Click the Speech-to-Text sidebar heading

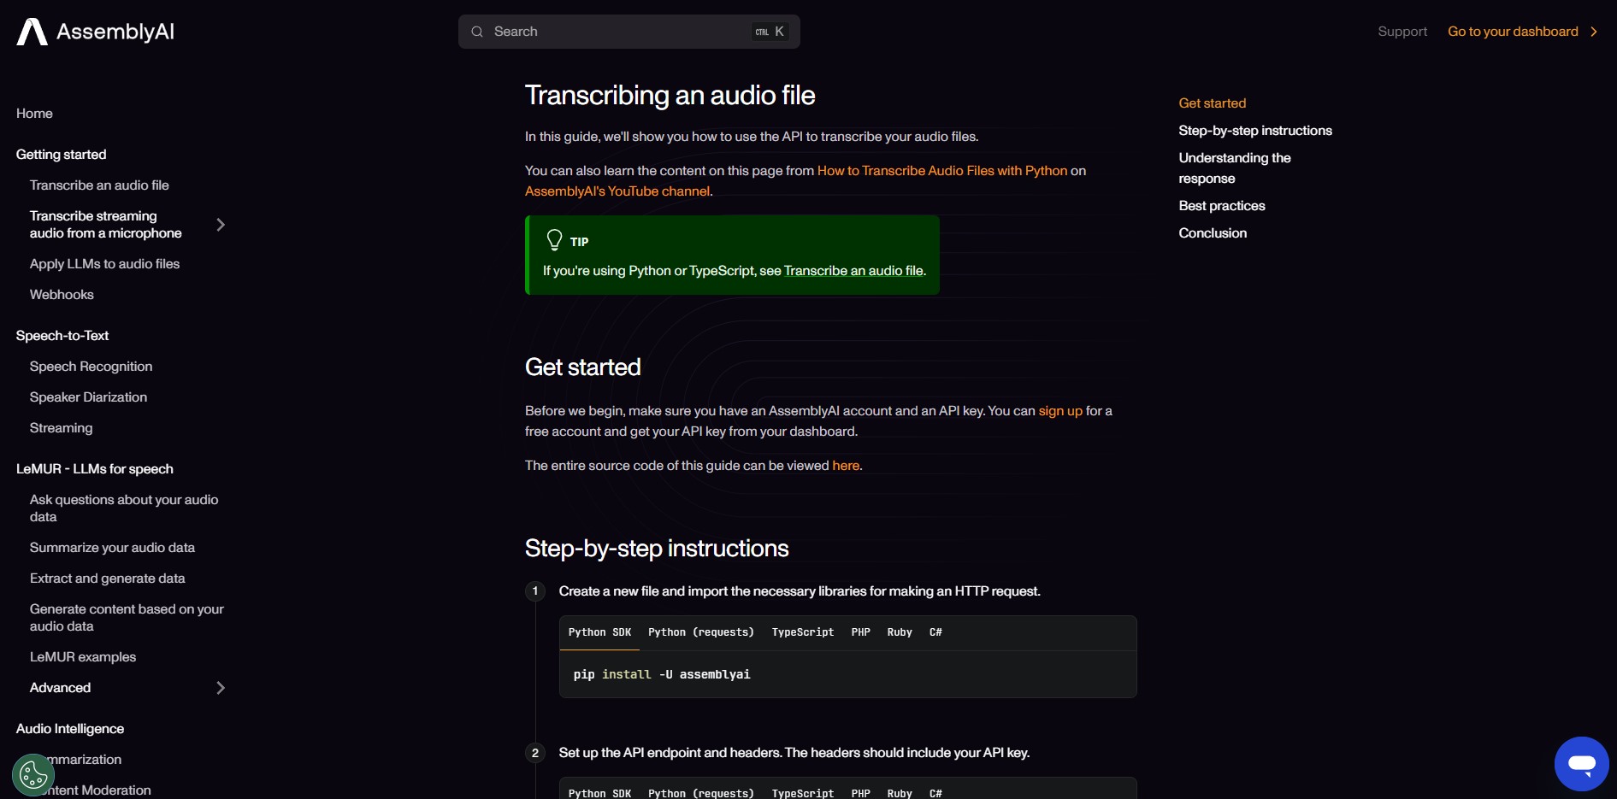pyautogui.click(x=62, y=336)
